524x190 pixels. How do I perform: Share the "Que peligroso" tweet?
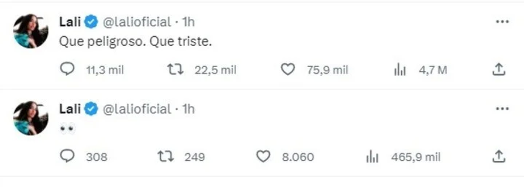[x=499, y=69]
